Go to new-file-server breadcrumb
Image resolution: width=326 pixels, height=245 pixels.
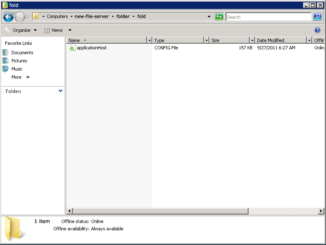[92, 16]
